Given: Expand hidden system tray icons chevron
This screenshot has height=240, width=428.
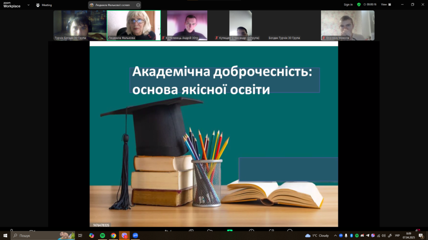Looking at the screenshot, I should [335, 235].
